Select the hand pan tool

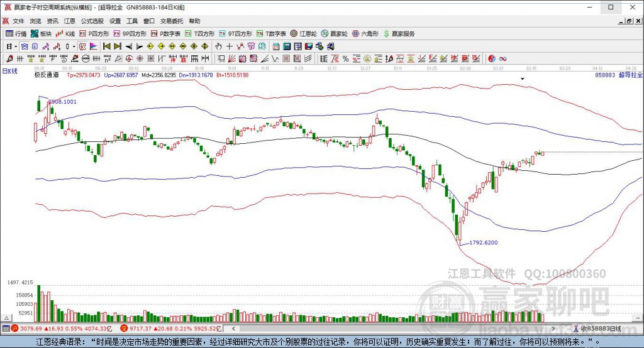(218, 46)
